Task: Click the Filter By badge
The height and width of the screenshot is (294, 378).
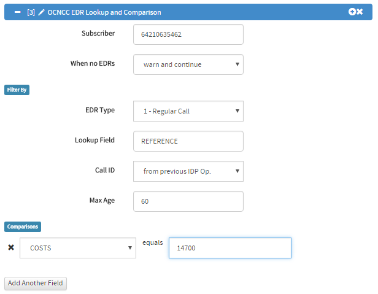Action: pyautogui.click(x=17, y=90)
